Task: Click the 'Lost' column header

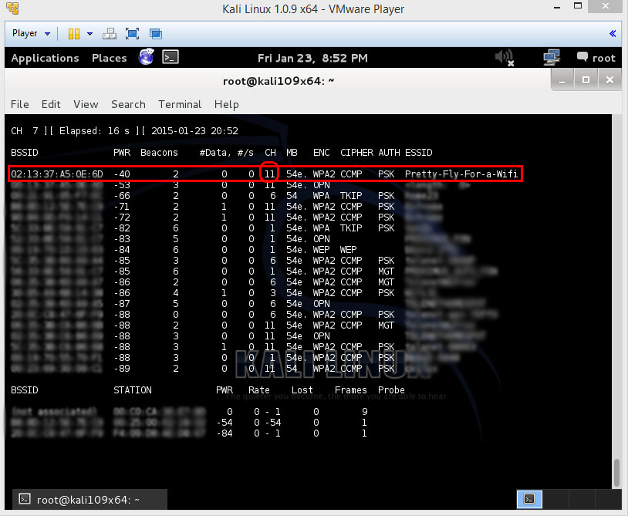Action: coord(302,390)
